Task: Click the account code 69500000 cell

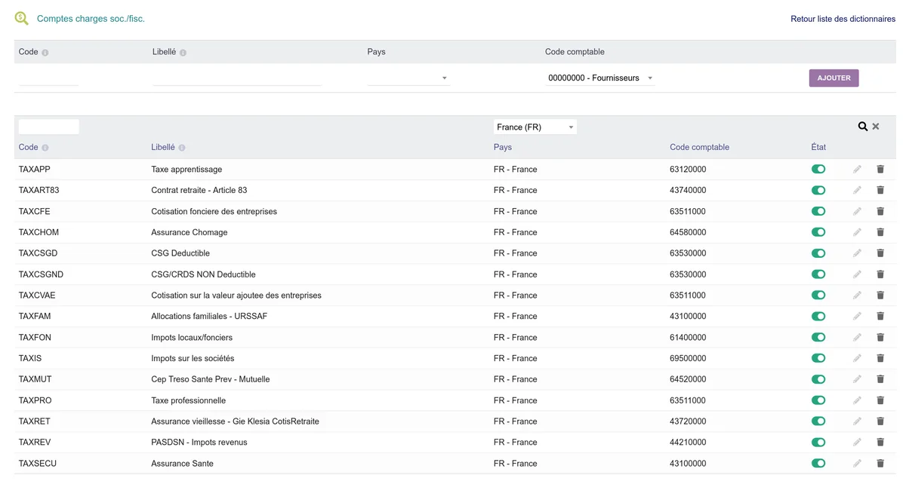Action: tap(688, 359)
